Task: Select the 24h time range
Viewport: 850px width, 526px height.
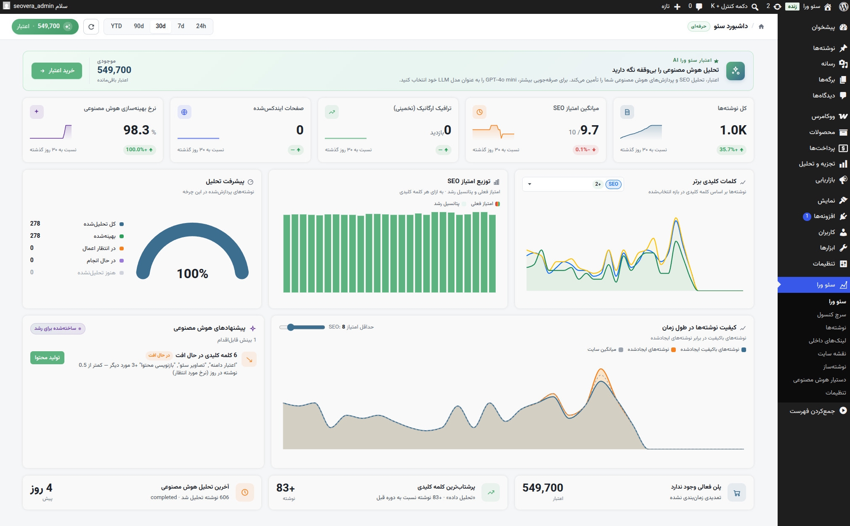Action: tap(201, 26)
